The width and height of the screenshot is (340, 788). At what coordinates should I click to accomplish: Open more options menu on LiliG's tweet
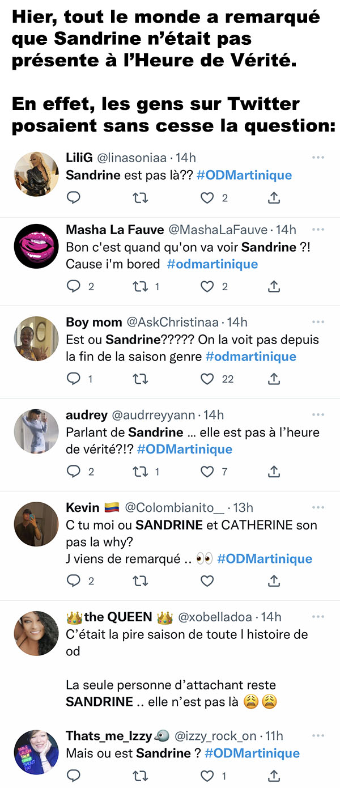click(318, 157)
